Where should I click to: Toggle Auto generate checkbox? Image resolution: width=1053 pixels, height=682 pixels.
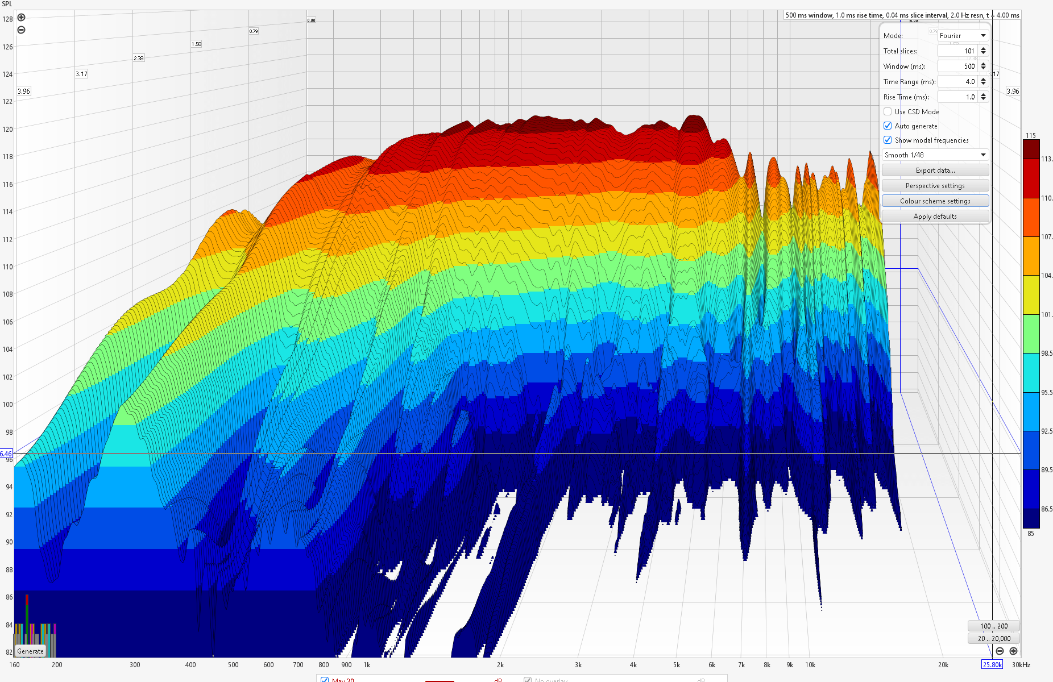pyautogui.click(x=888, y=126)
